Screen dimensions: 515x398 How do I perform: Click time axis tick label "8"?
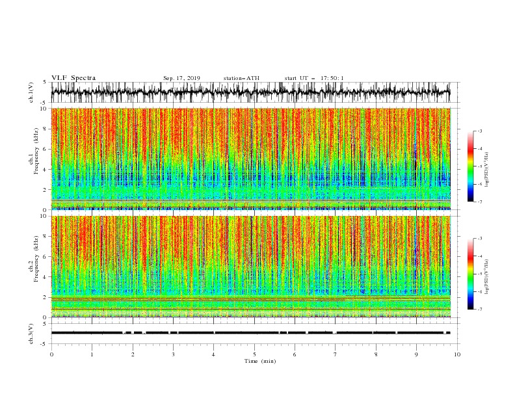[x=376, y=354]
